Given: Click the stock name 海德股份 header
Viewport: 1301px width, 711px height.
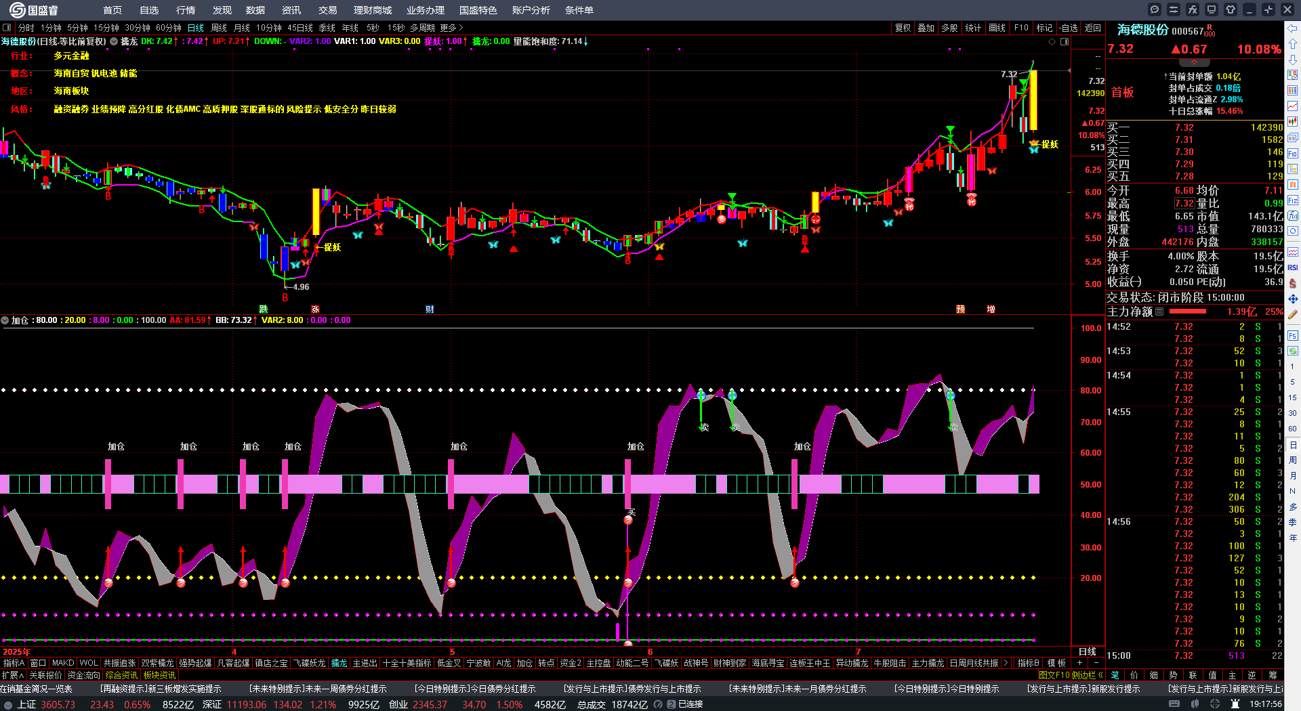Looking at the screenshot, I should pos(1143,30).
